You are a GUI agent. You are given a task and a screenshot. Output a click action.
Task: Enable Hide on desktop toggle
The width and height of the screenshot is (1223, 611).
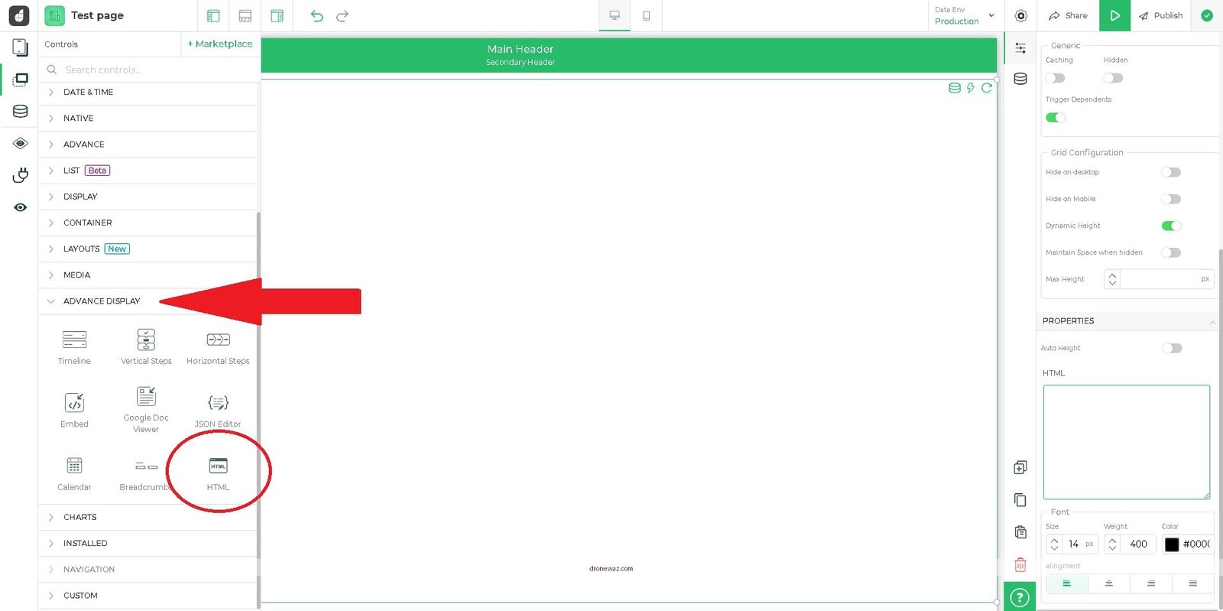[1170, 172]
